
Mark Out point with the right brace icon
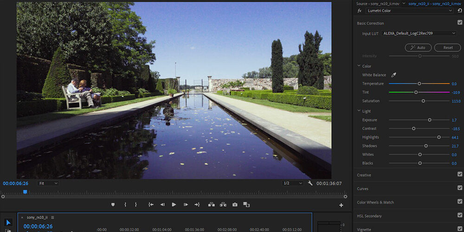point(136,205)
